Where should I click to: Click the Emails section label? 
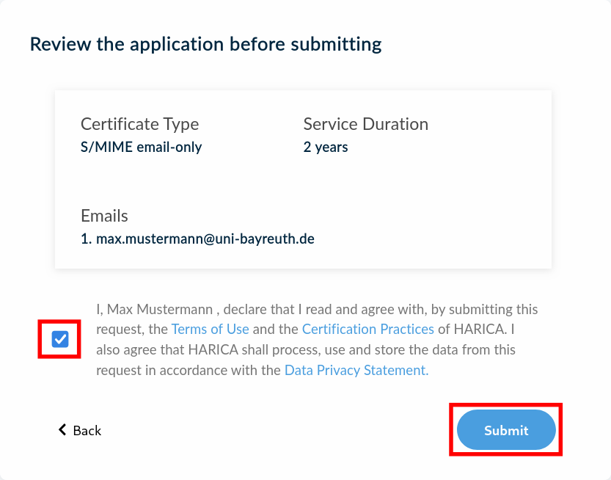click(104, 216)
